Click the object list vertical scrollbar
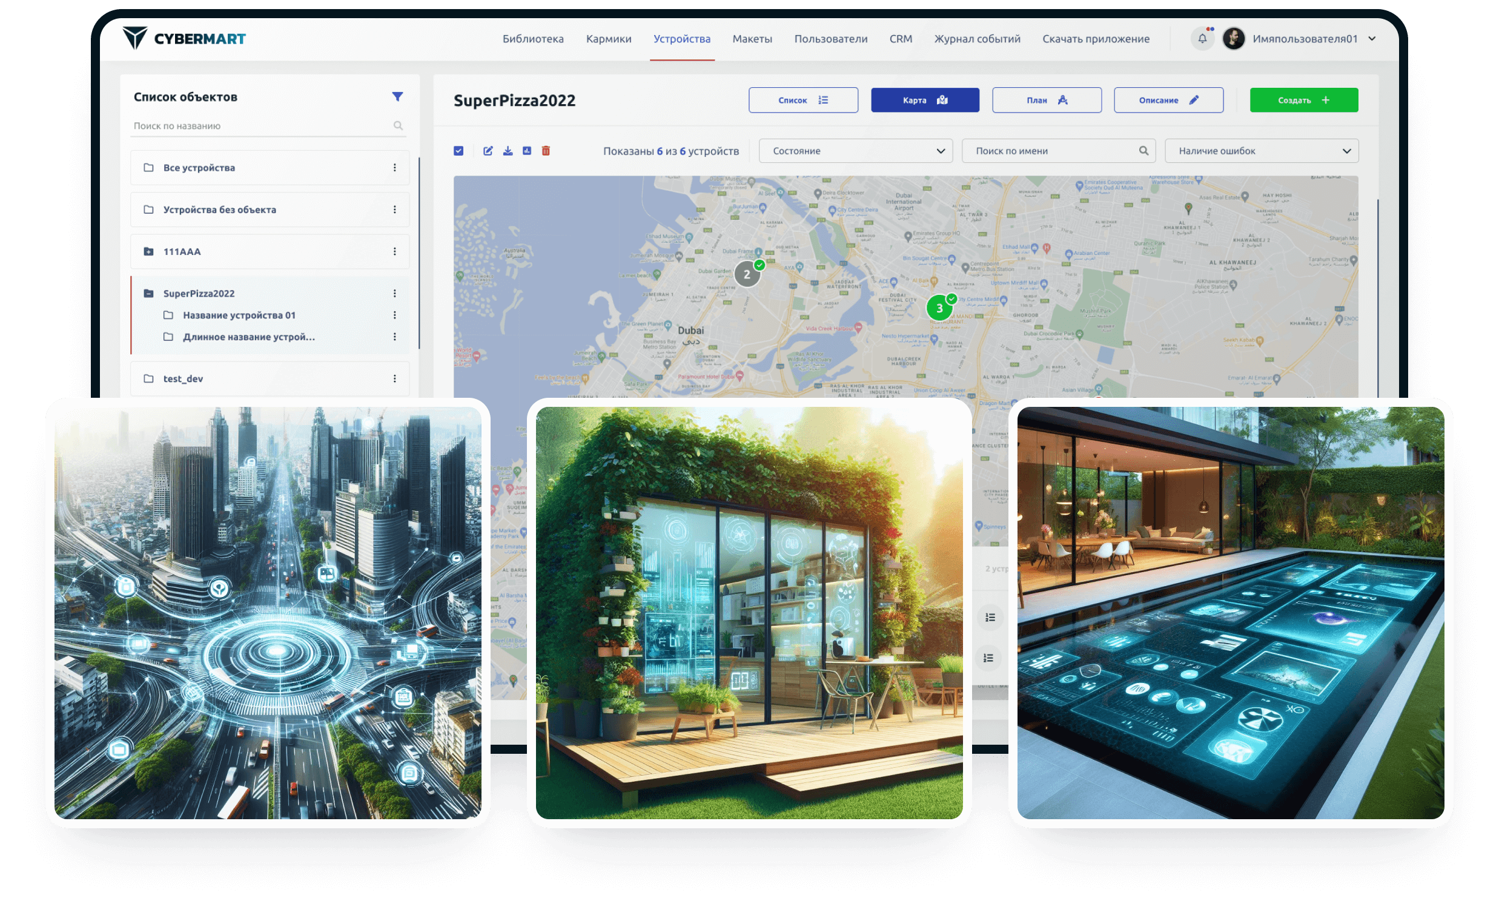The image size is (1499, 910). tap(419, 252)
